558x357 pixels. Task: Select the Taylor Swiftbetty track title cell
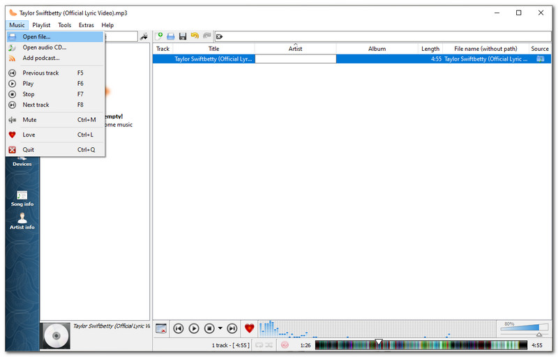(213, 59)
